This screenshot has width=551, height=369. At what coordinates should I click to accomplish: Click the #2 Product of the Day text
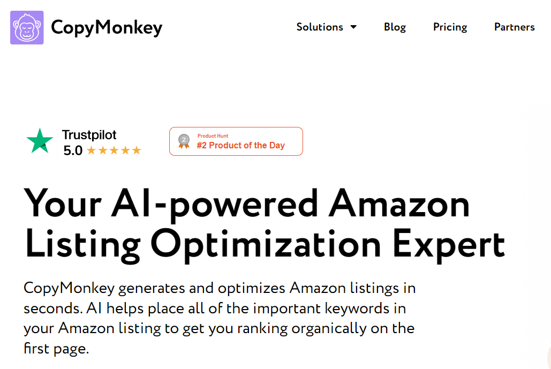pyautogui.click(x=241, y=146)
